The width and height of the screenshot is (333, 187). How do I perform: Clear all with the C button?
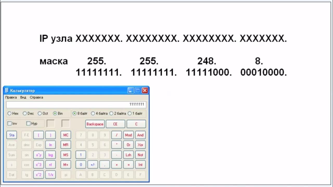136,124
